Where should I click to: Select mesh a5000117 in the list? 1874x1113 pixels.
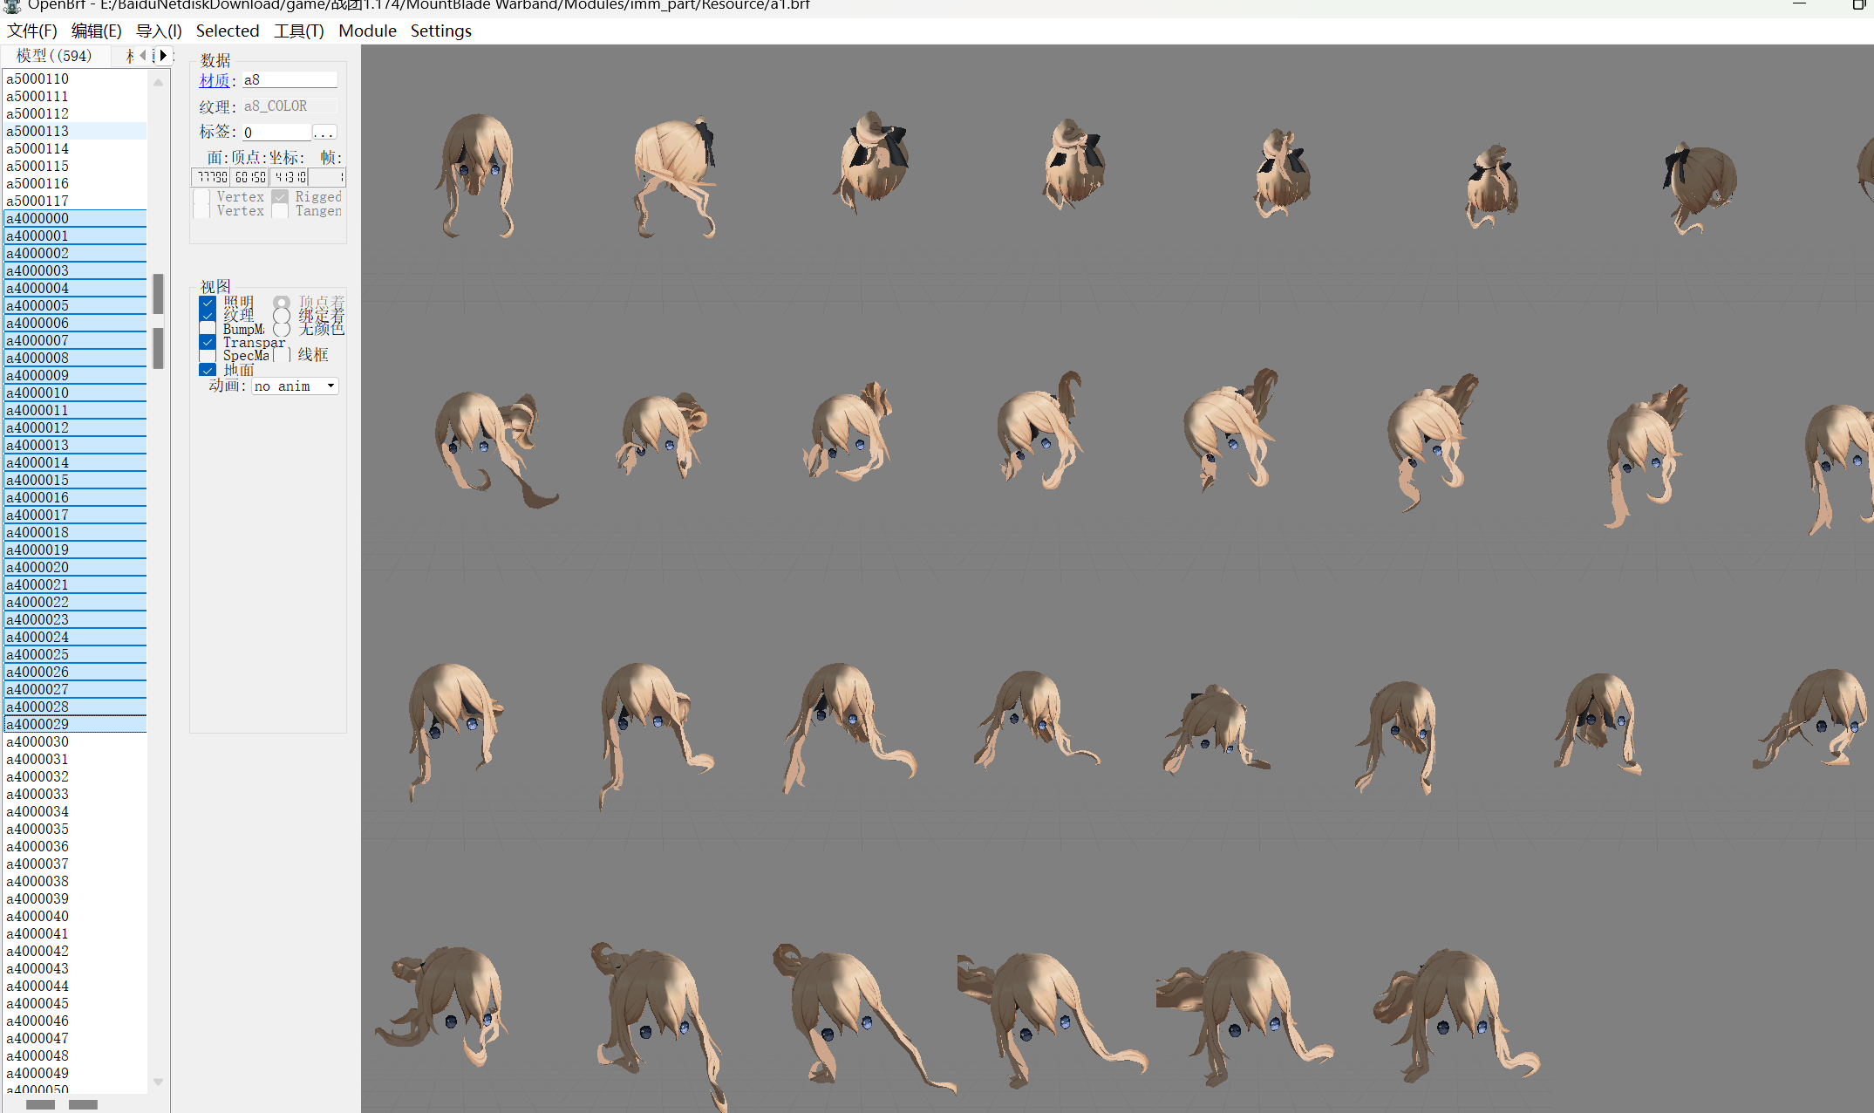(x=75, y=201)
